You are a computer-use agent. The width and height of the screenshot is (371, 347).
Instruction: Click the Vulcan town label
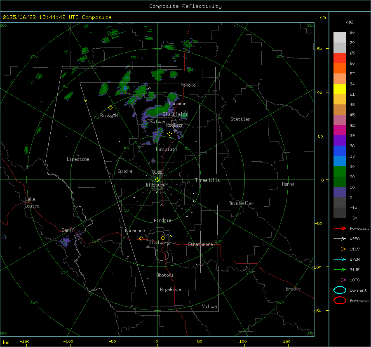pos(209,307)
